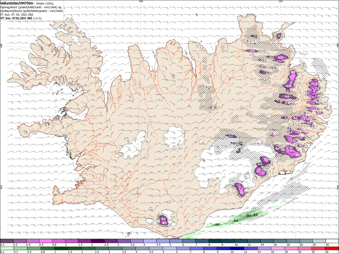Pick the upper-row swatch labeled 1.5
339x254 pixels.
coord(84,241)
